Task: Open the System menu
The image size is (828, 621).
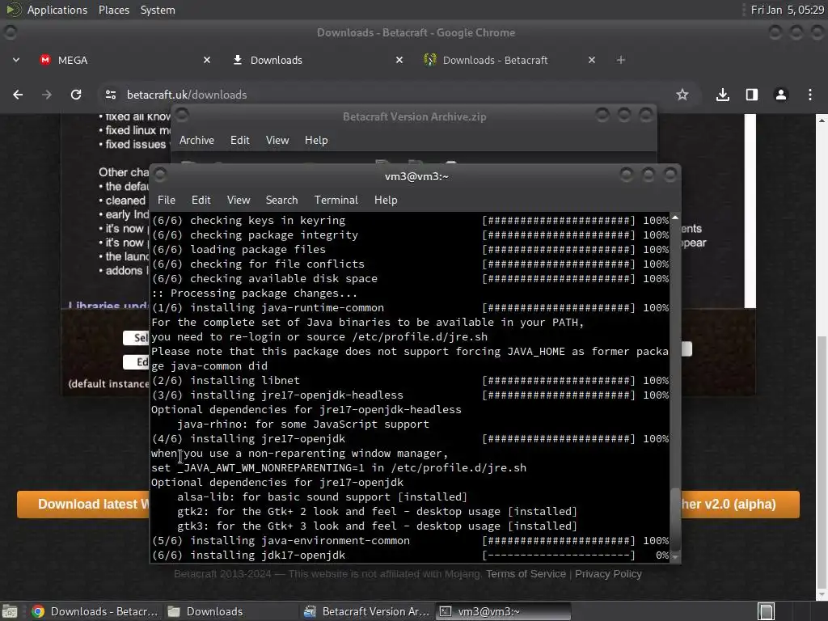Action: pyautogui.click(x=158, y=10)
